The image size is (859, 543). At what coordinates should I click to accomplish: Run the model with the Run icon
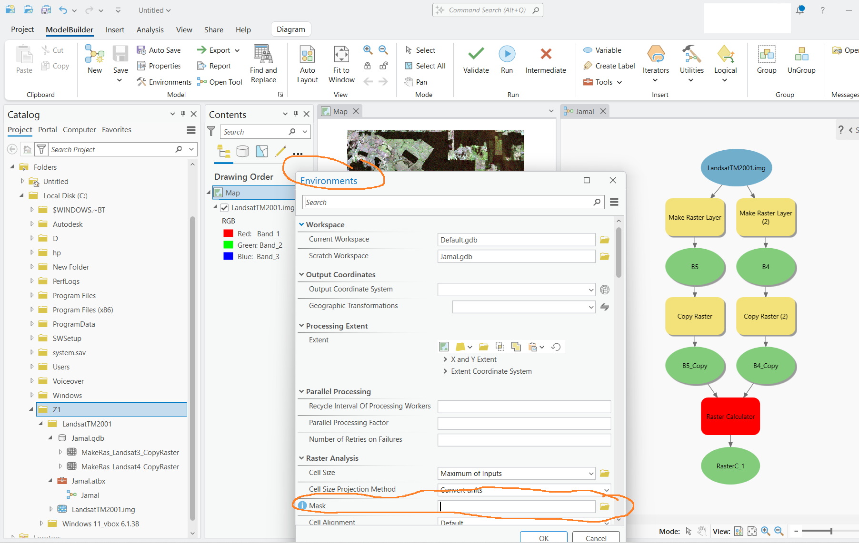[507, 60]
